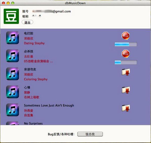Stop the 必杀技 download

(125, 54)
